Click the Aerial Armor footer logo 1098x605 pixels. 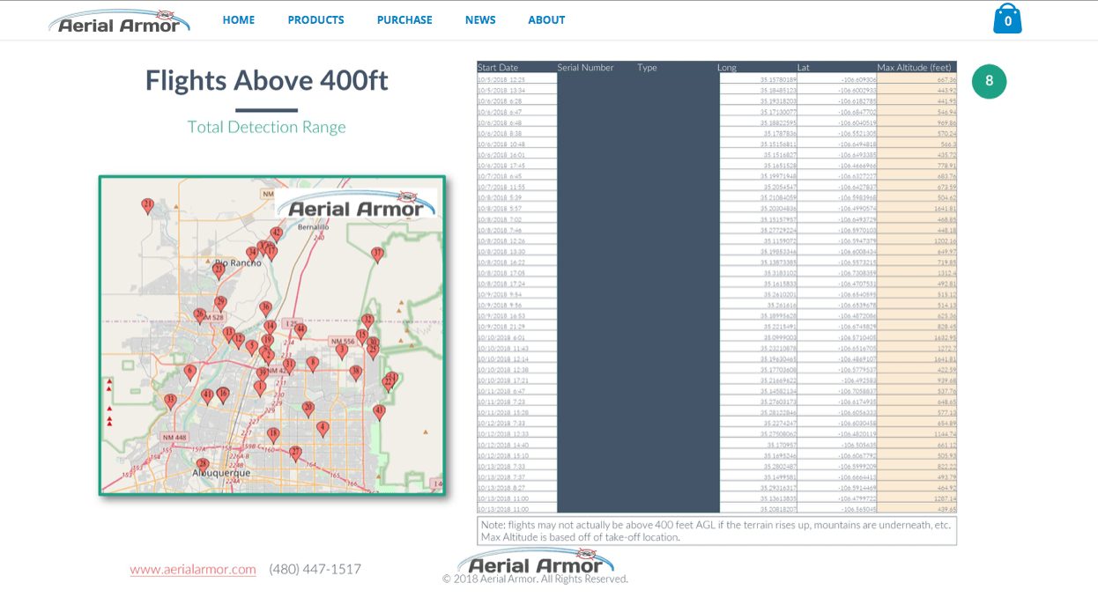click(x=536, y=561)
